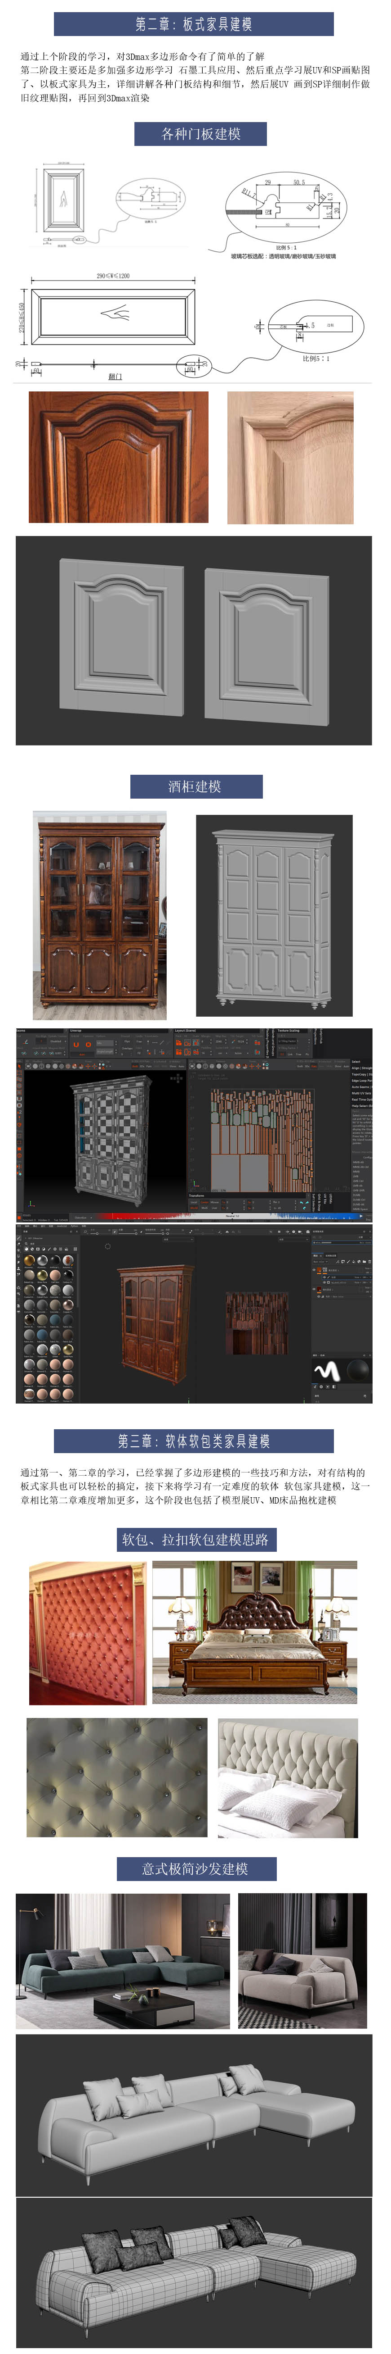Click the UV layout islands in the unwrap screenshot
Image resolution: width=391 pixels, height=2354 pixels.
click(262, 1139)
